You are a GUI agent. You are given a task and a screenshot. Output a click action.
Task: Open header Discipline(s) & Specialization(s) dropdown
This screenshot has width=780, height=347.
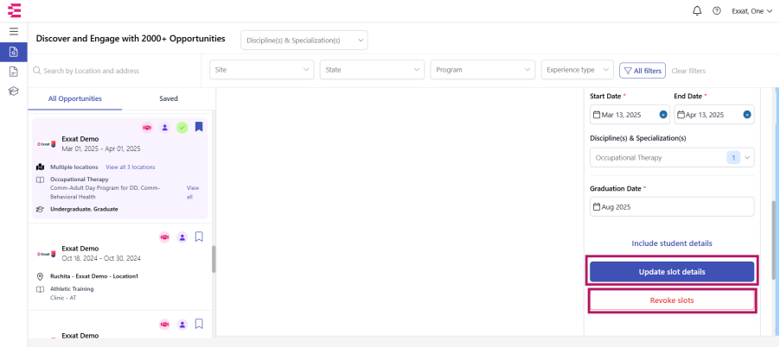coord(304,41)
